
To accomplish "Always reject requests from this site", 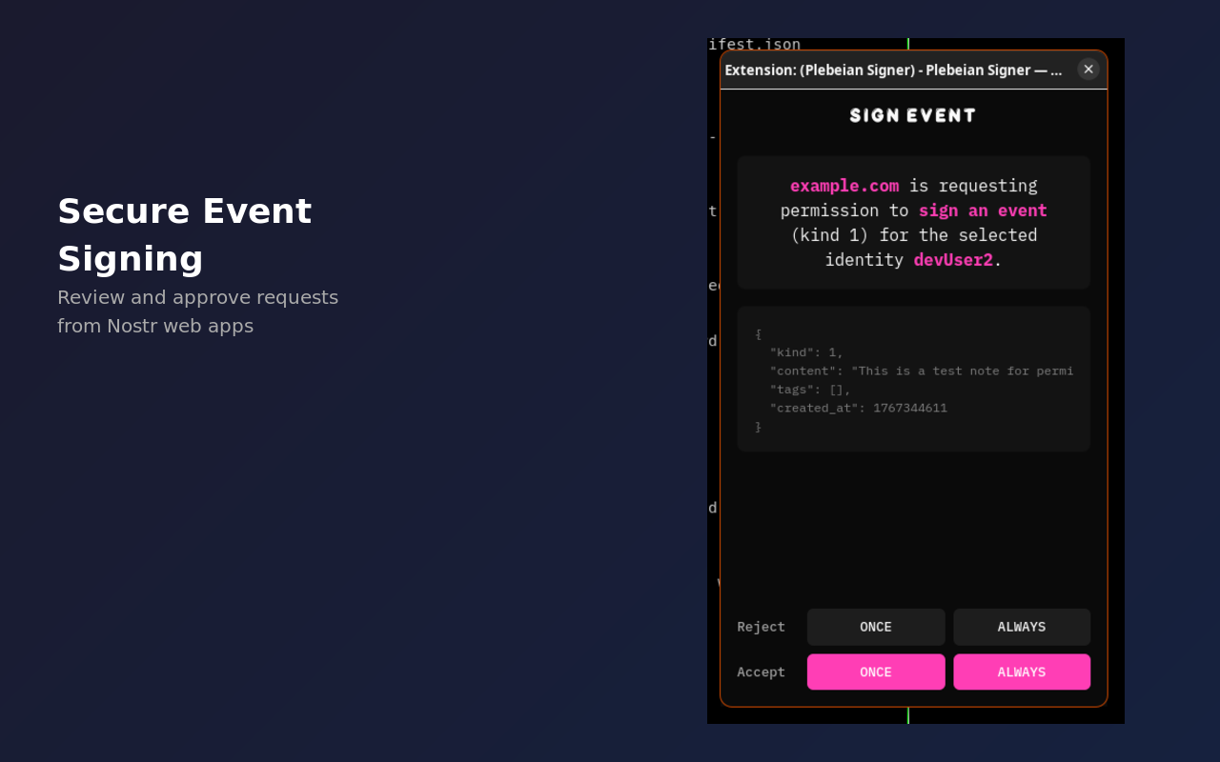I will 1021,627.
